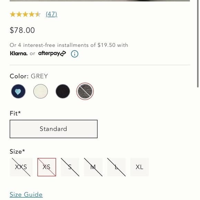
Task: Open the Size Guide link
Action: [x=26, y=194]
